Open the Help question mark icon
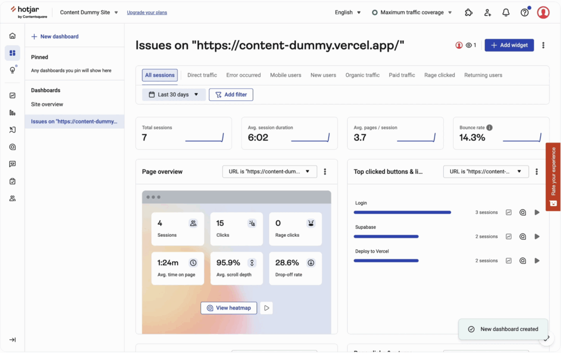Screen dimensions: 561x353 524,12
